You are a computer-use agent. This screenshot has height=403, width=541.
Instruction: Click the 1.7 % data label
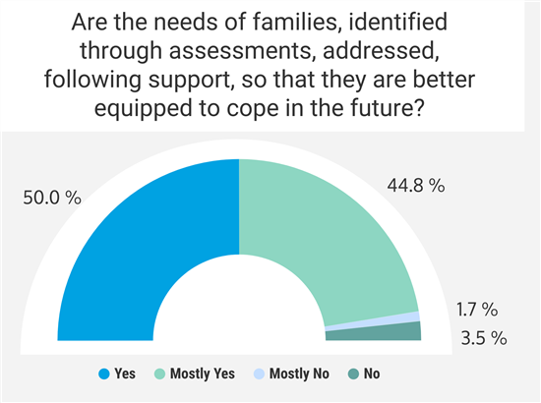477,309
